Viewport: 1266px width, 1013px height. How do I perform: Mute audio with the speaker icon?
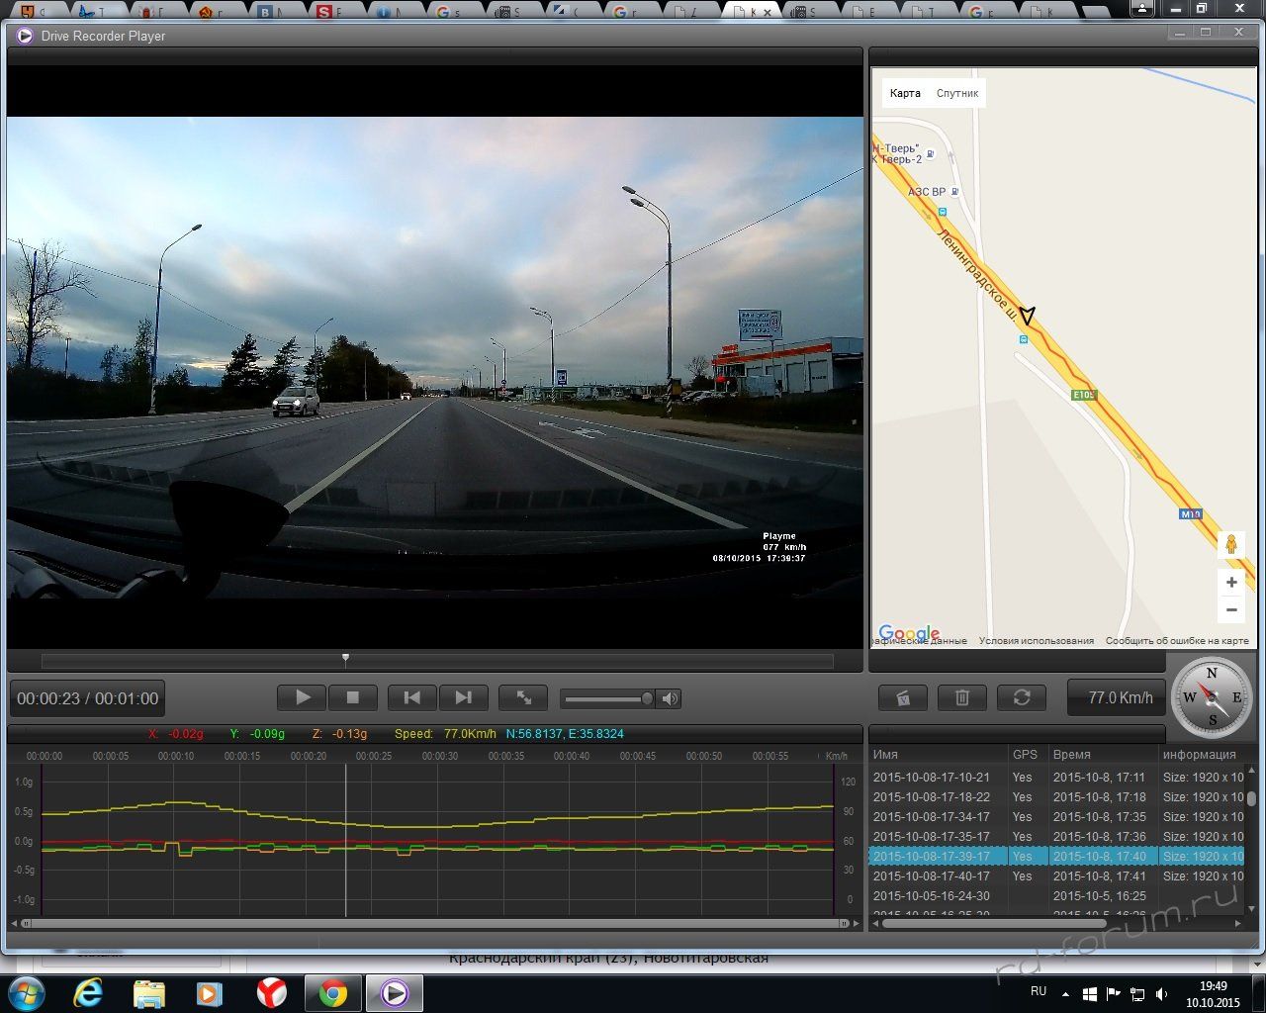coord(671,698)
